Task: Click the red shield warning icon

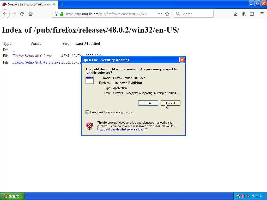Action: (89, 126)
